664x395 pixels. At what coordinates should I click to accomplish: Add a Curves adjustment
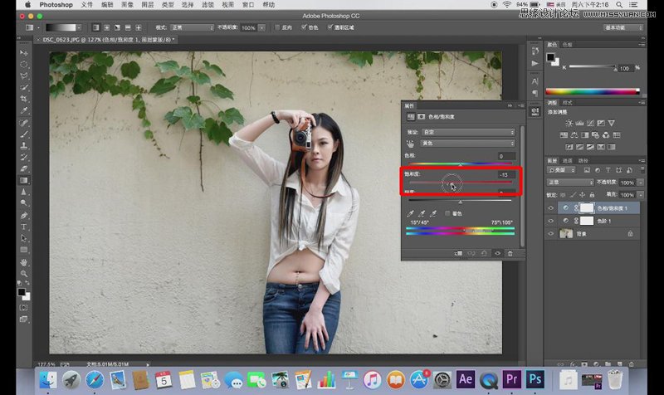click(590, 123)
